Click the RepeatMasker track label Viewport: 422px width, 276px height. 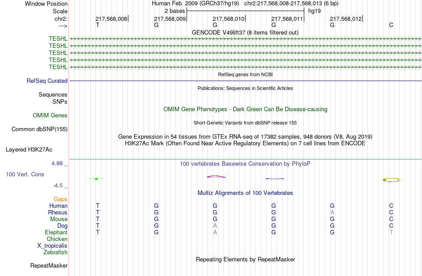coord(49,266)
